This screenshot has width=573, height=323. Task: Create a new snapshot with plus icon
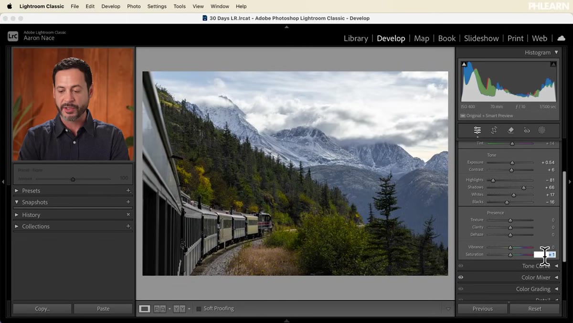(x=128, y=202)
